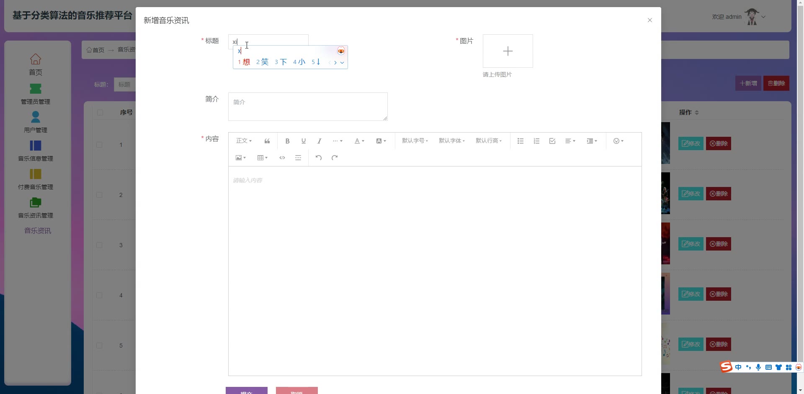Screen dimensions: 804x394
Task: Click the 标题 title input field
Action: (268, 41)
